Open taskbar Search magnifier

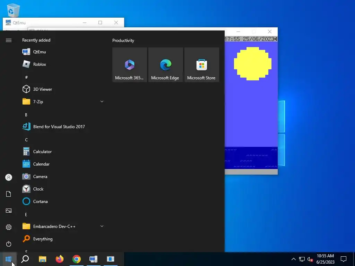[x=25, y=259]
